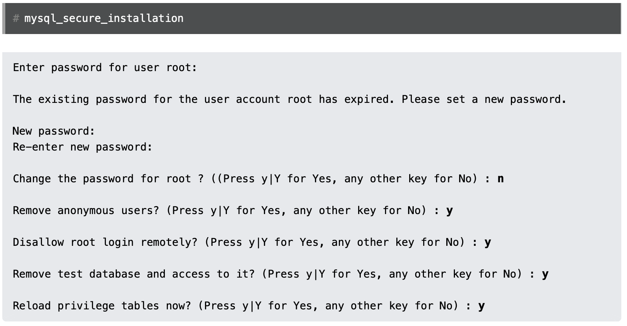
Task: Click the "Enter password for user root:" line
Action: point(105,68)
